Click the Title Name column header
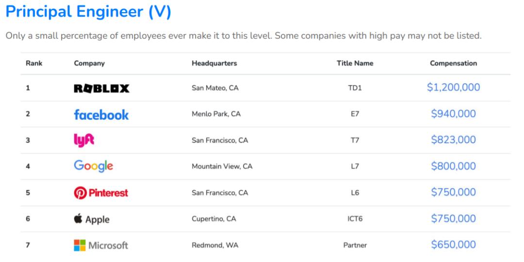Viewport: 524px width, 262px height. (x=355, y=63)
